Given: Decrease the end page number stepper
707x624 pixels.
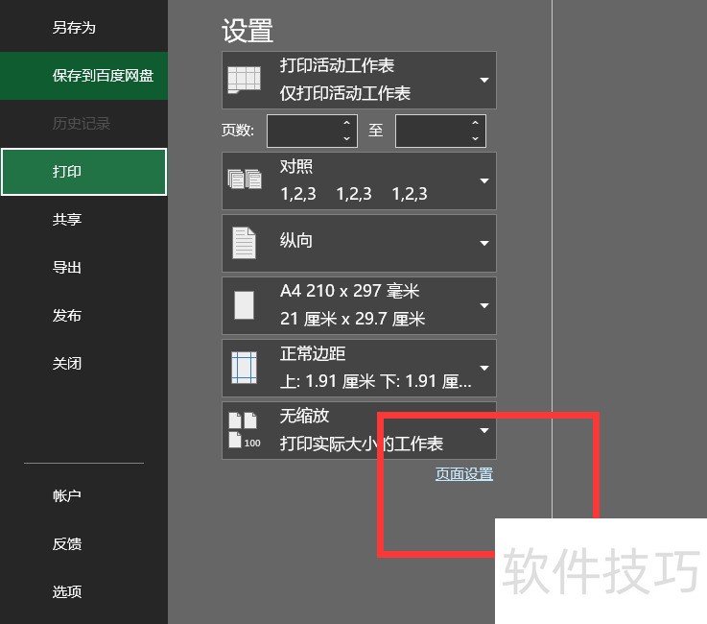Looking at the screenshot, I should 475,138.
